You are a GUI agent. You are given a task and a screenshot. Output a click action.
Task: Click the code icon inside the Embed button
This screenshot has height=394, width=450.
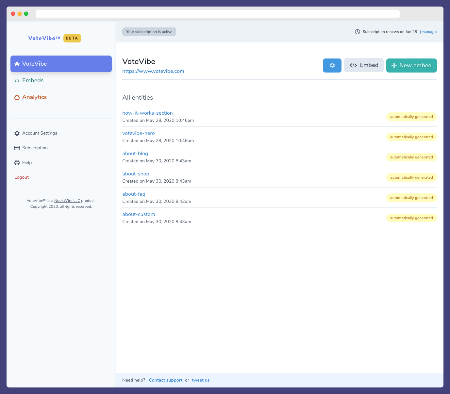tap(353, 65)
